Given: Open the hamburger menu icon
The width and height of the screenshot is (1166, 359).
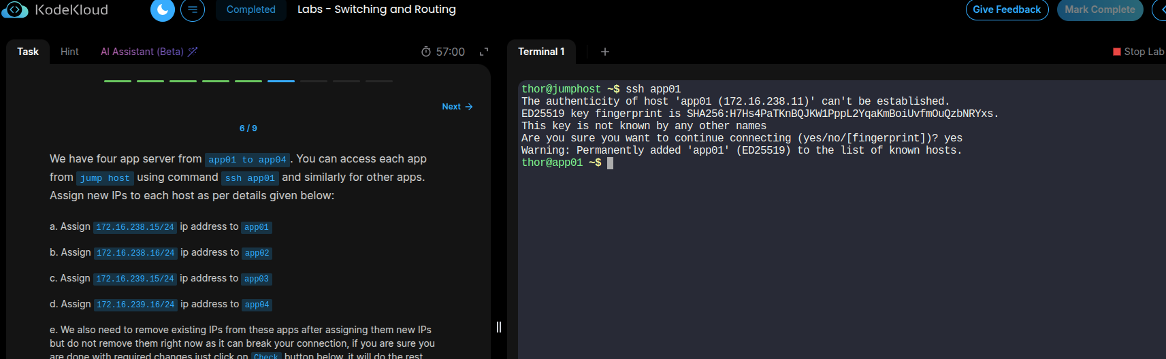Looking at the screenshot, I should [193, 10].
